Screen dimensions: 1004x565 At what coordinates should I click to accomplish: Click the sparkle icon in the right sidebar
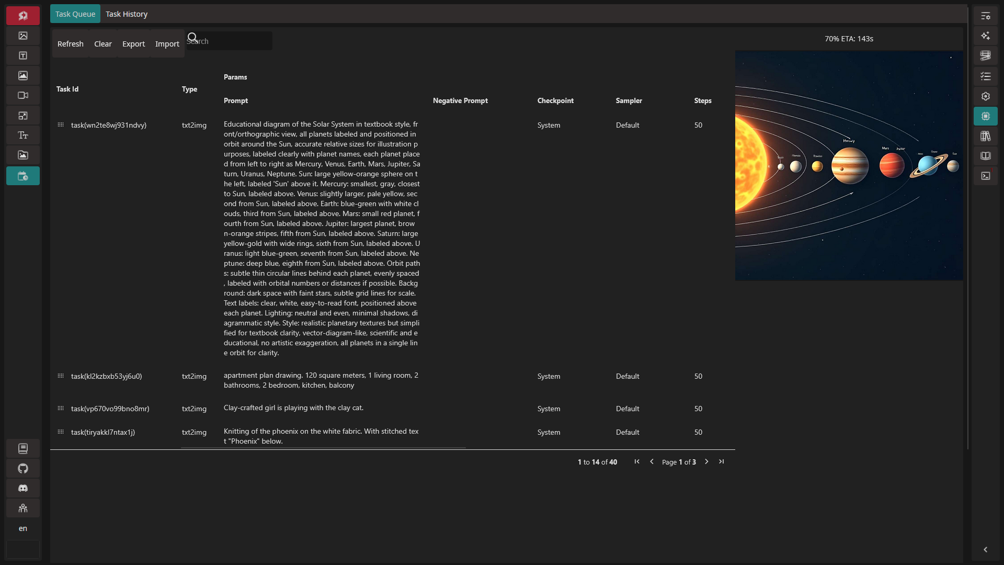pyautogui.click(x=986, y=36)
